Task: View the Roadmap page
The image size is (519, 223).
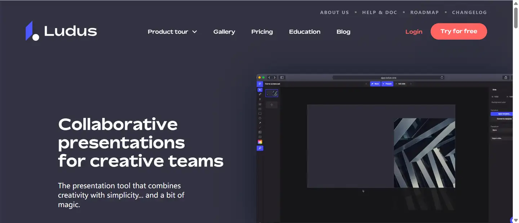Action: [x=425, y=12]
